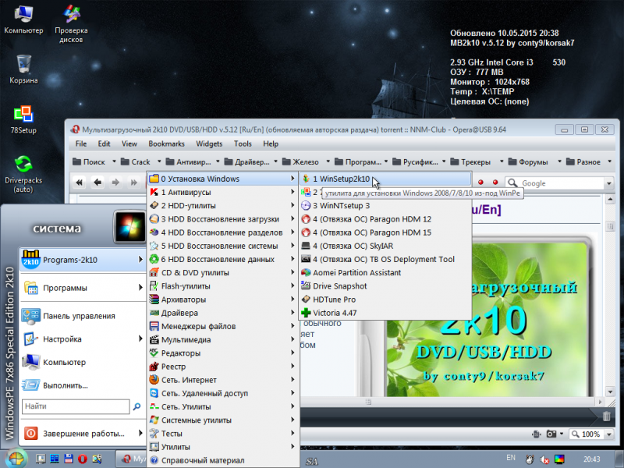Open the 1 Антивирусы submenu
The image size is (624, 468).
click(222, 192)
